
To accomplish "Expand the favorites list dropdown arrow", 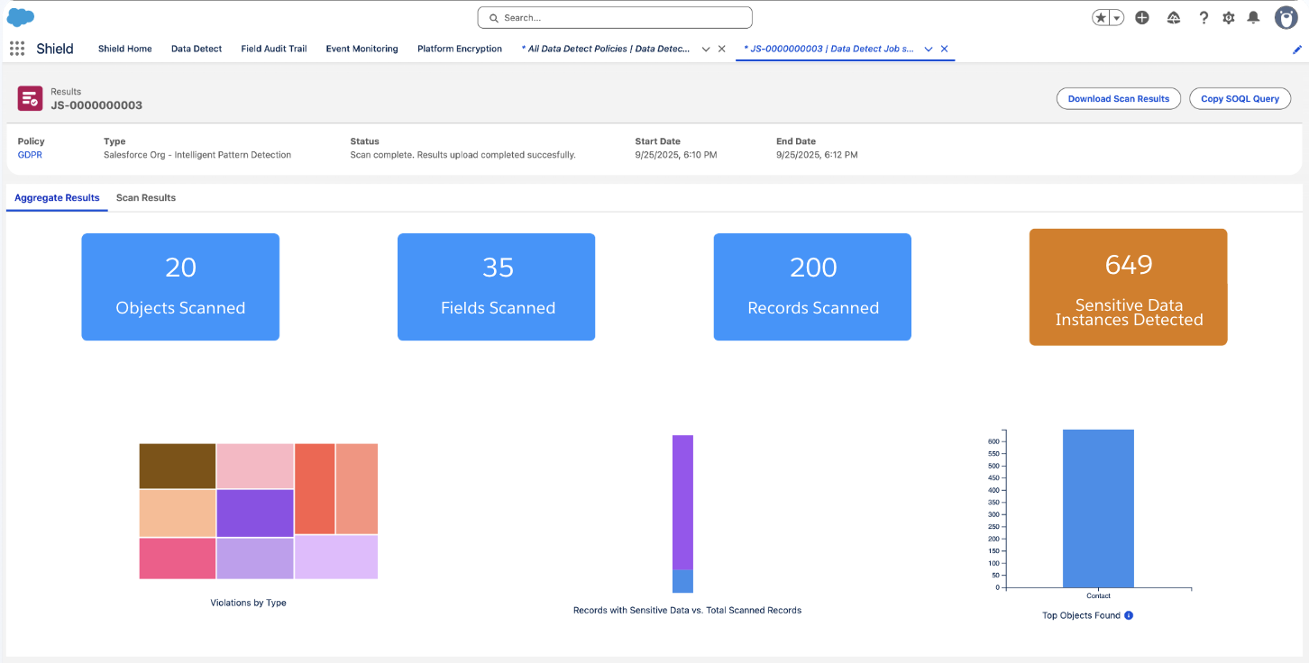I will point(1117,18).
